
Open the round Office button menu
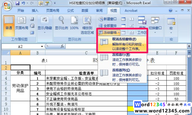7,6
